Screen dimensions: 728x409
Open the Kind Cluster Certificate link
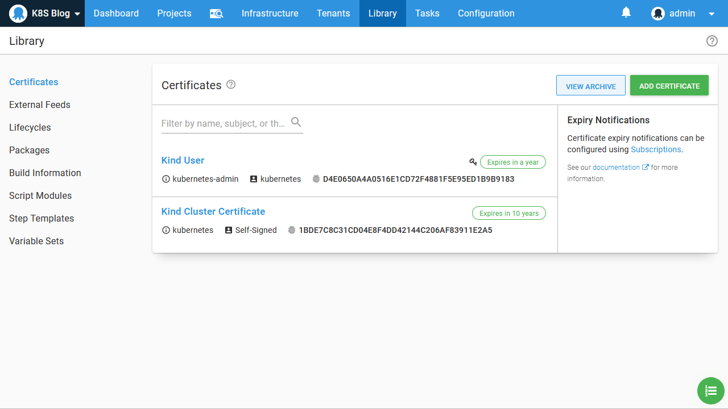click(x=213, y=211)
